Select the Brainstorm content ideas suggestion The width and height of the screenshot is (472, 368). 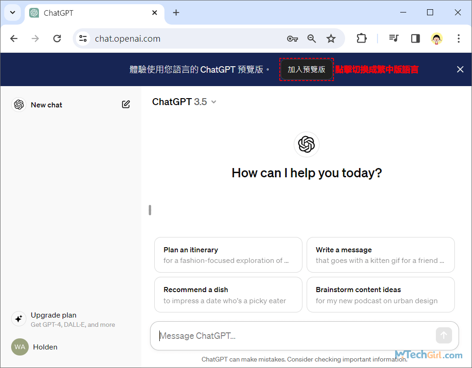click(x=380, y=294)
